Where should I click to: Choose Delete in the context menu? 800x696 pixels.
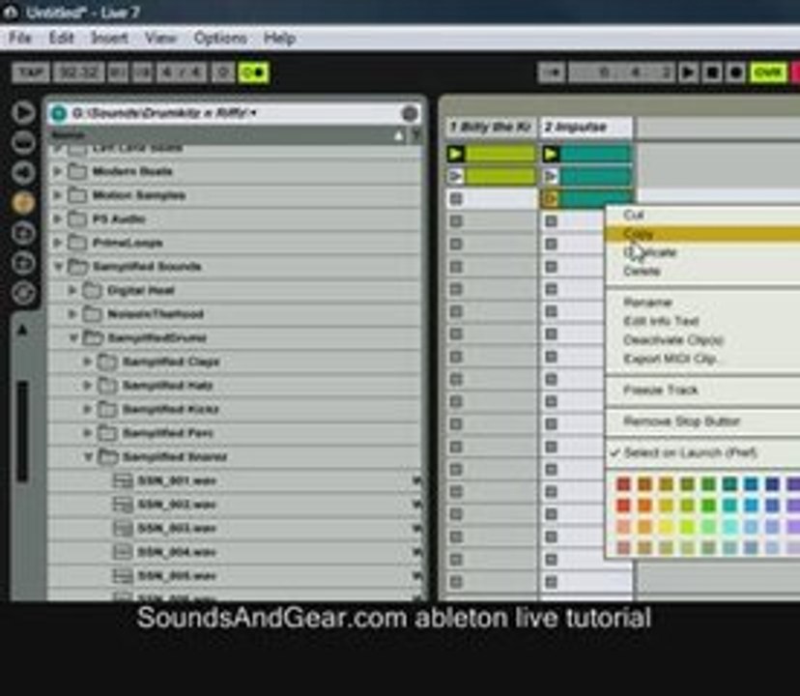tap(702, 271)
